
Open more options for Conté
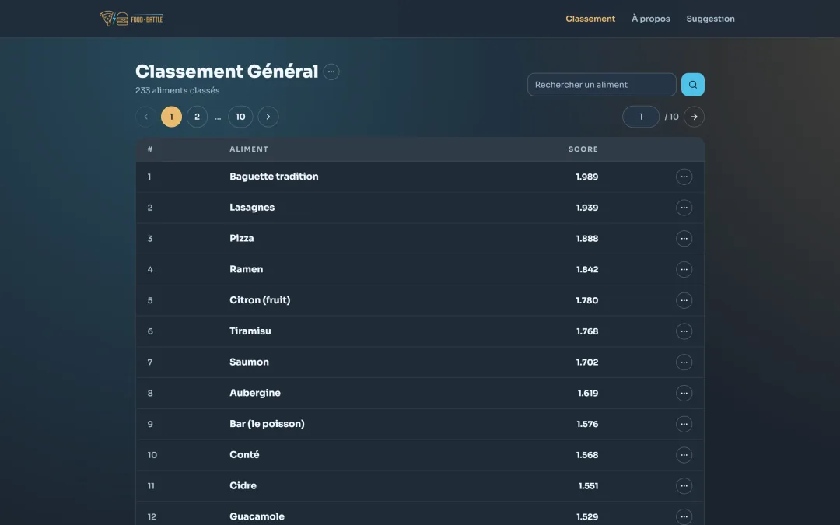click(684, 455)
